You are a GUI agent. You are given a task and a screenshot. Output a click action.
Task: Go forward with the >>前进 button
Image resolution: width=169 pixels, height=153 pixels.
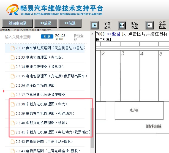pos(70,23)
